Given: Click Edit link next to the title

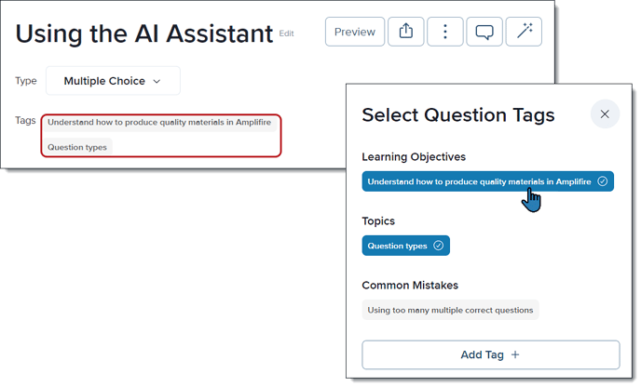Looking at the screenshot, I should tap(287, 33).
